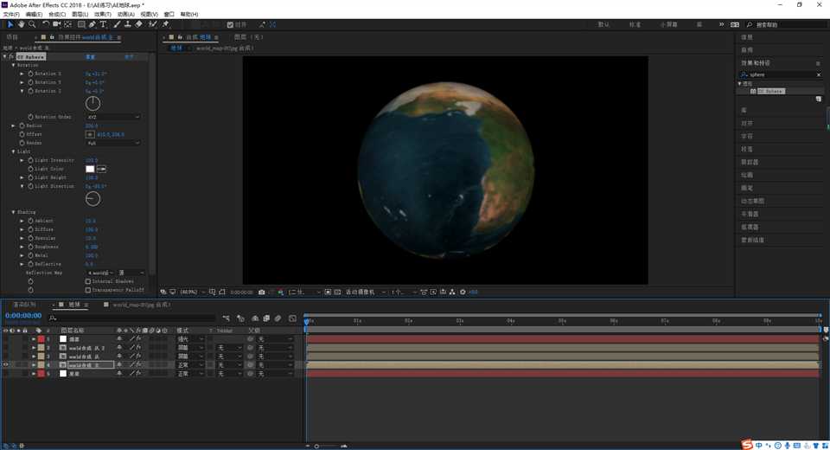
Task: Enable the Transparency Falloff checkbox
Action: click(x=88, y=290)
